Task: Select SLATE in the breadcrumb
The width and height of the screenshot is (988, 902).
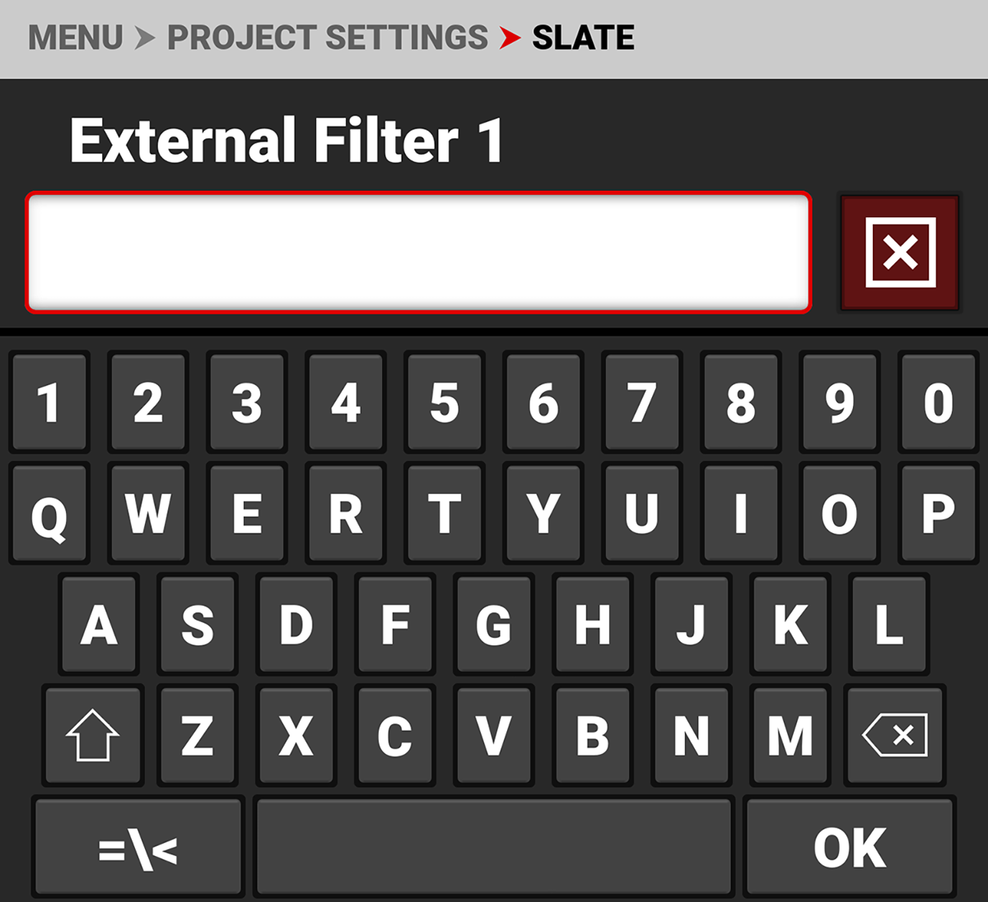Action: [583, 38]
